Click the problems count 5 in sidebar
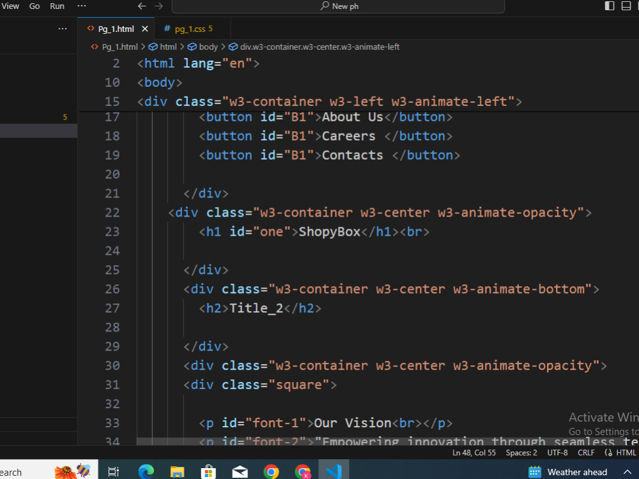Screen dimensions: 639x479 65,118
